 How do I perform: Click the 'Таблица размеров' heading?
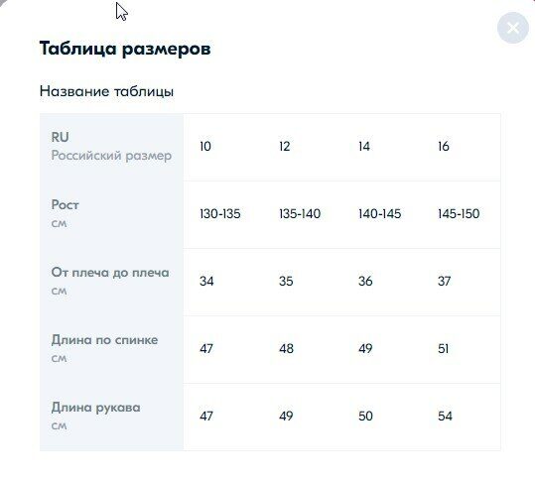[125, 49]
